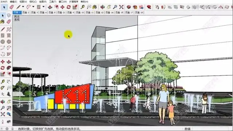Click Zoom Extents in the top toolbar
233x131 pixels.
tap(121, 7)
